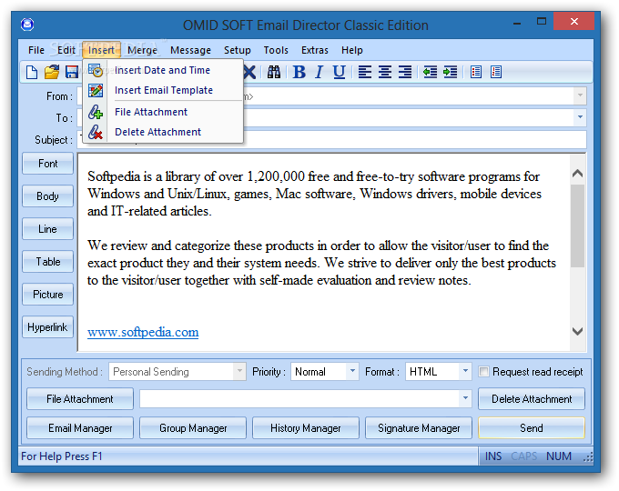Open the Merge menu
Screen dimensions: 619x491
click(142, 50)
